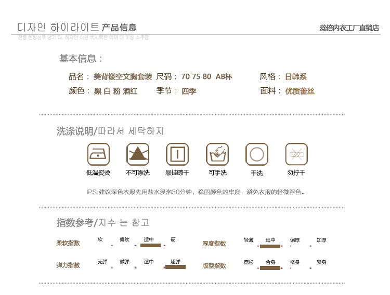Click the low-temperature ironing icon
The height and width of the screenshot is (295, 390).
click(98, 154)
